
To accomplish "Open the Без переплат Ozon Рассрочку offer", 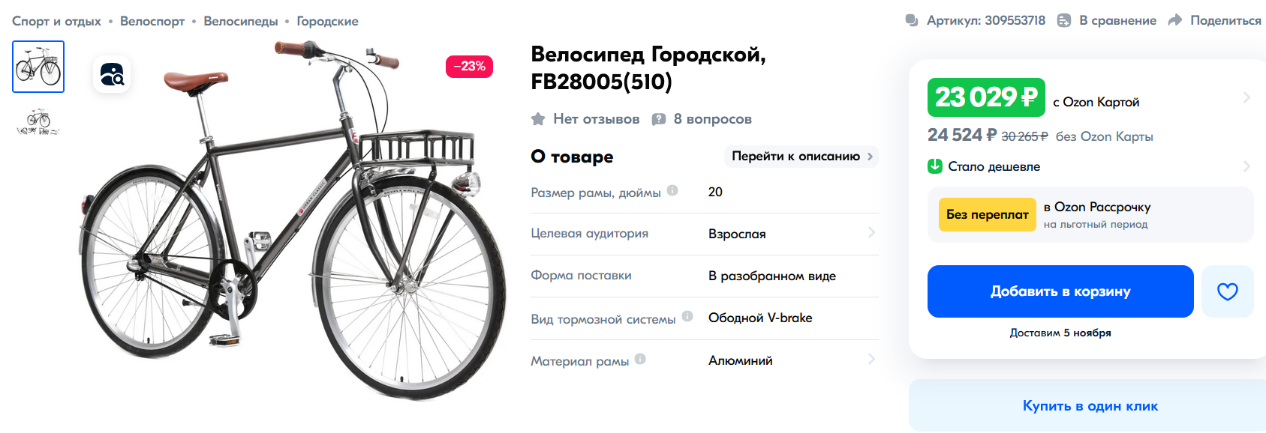I will point(1090,215).
